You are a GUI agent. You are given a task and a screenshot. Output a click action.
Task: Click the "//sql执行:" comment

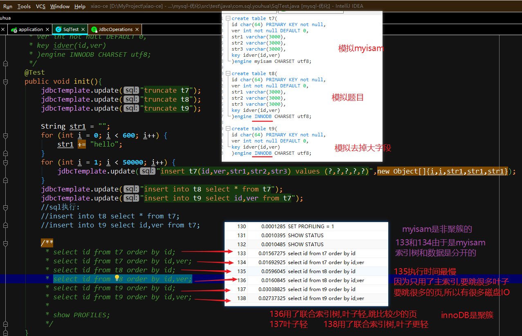pos(61,207)
